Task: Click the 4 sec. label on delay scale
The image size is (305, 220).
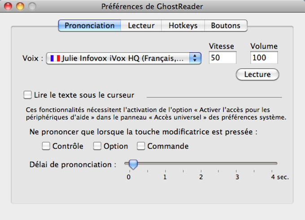Action: [x=280, y=177]
